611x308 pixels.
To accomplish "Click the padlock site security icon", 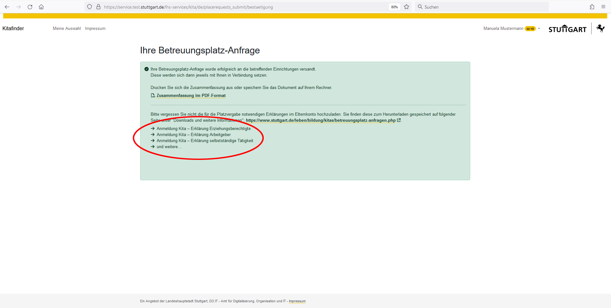I will (98, 7).
